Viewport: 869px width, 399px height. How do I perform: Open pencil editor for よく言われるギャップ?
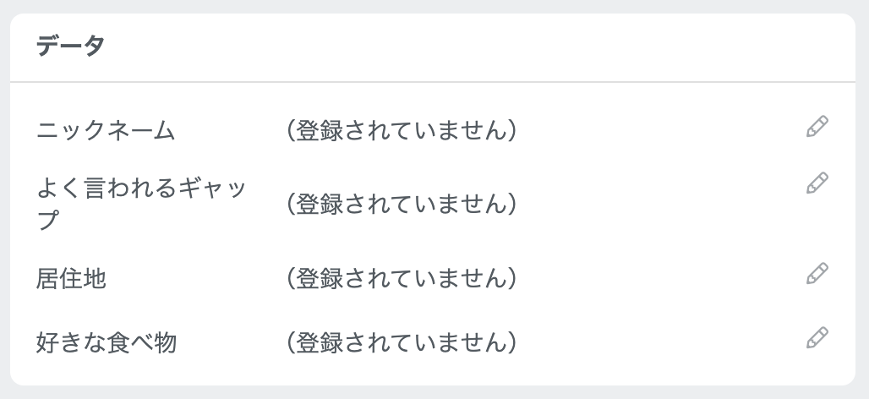pos(817,183)
